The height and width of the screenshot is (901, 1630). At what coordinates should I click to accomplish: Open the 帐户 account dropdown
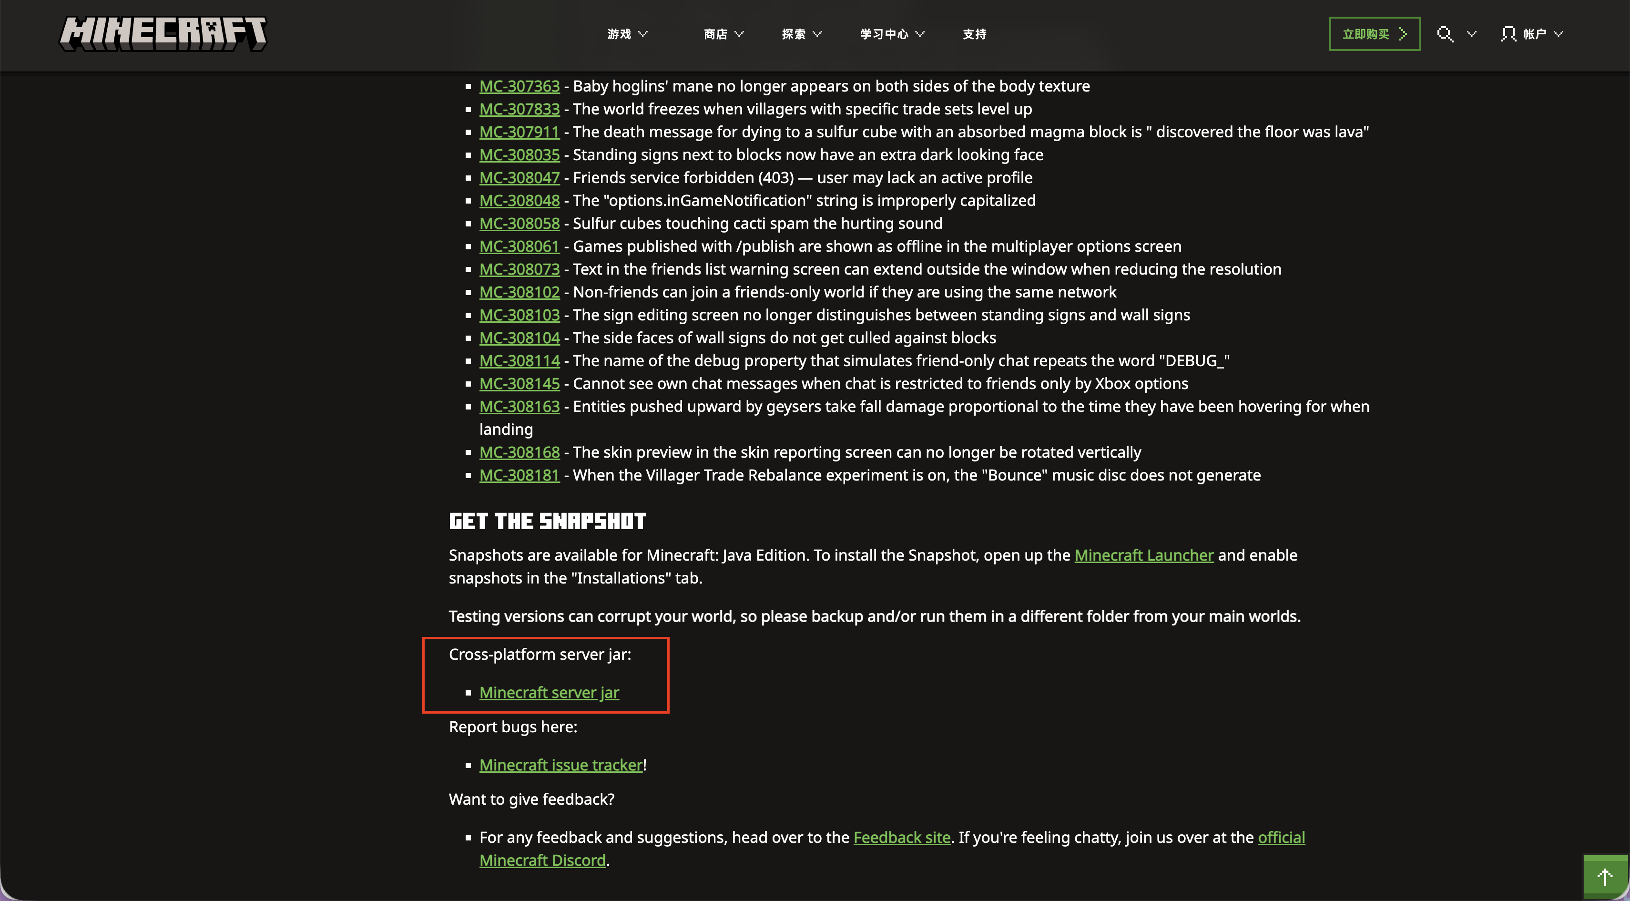(1542, 34)
